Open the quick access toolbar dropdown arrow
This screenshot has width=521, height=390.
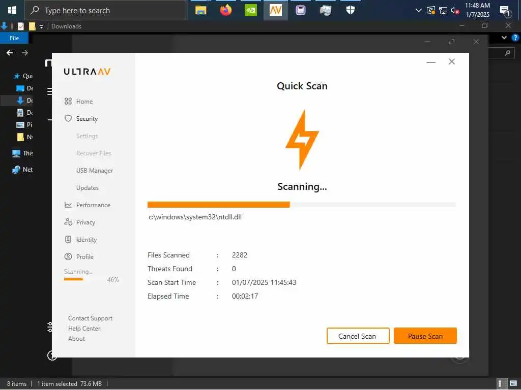41,26
